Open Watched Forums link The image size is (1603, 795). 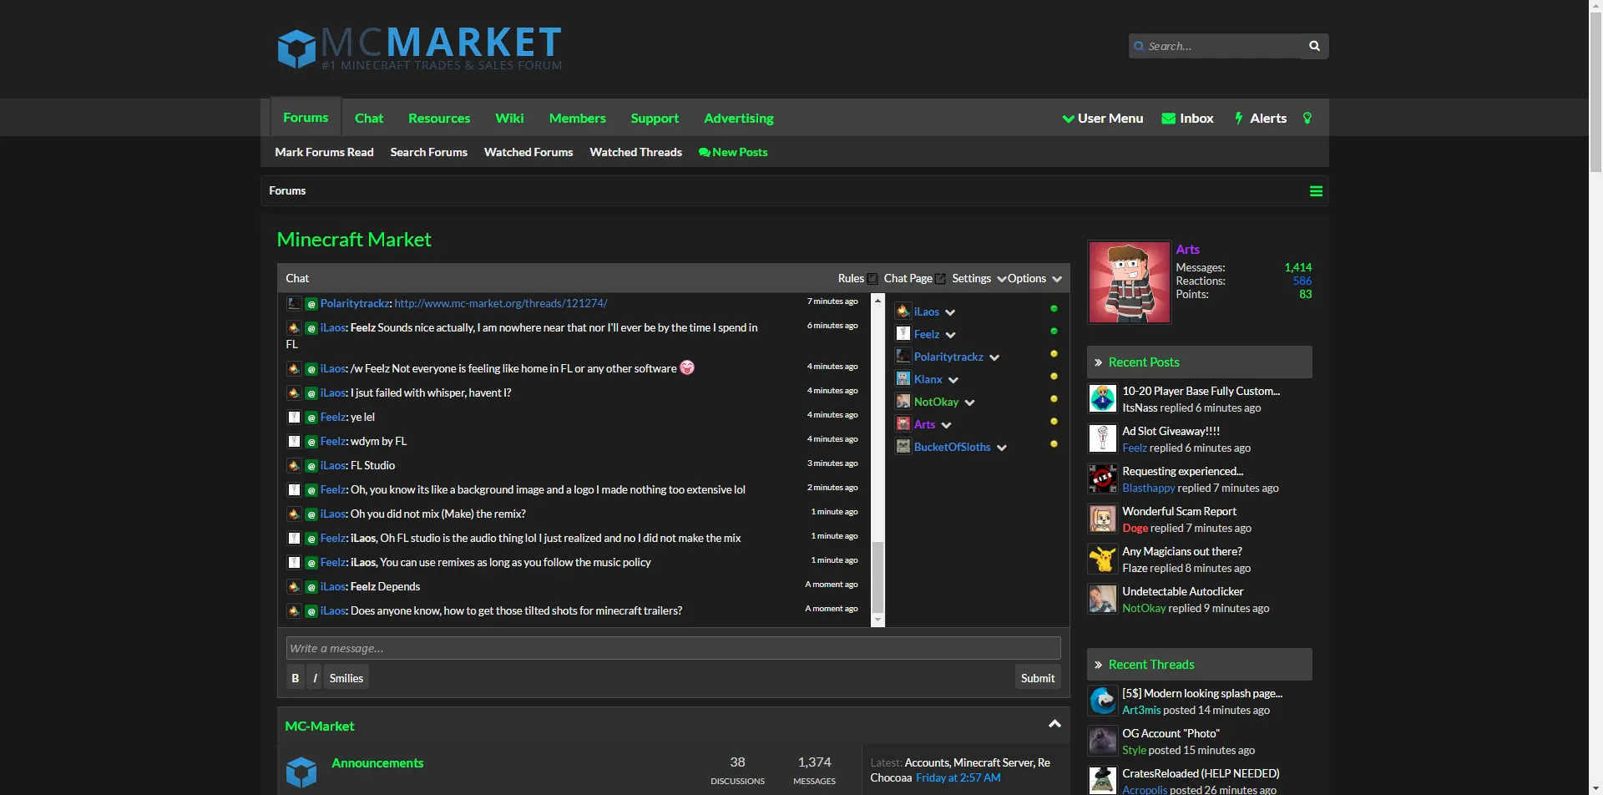528,152
